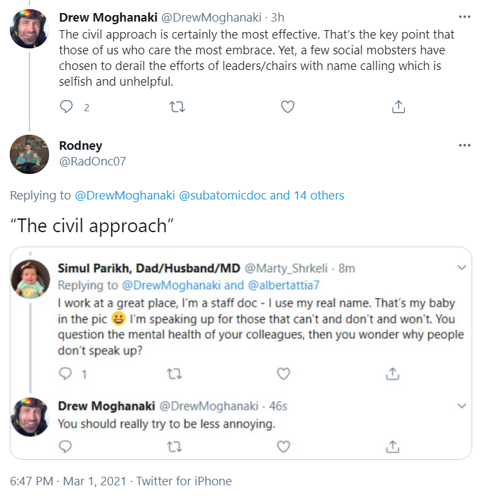The image size is (484, 501).
Task: Reply to the 'less annoying' tweet
Action: (x=65, y=447)
